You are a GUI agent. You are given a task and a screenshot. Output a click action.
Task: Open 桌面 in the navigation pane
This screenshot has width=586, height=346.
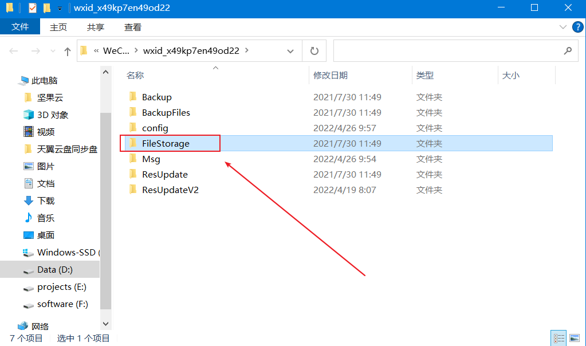[46, 235]
